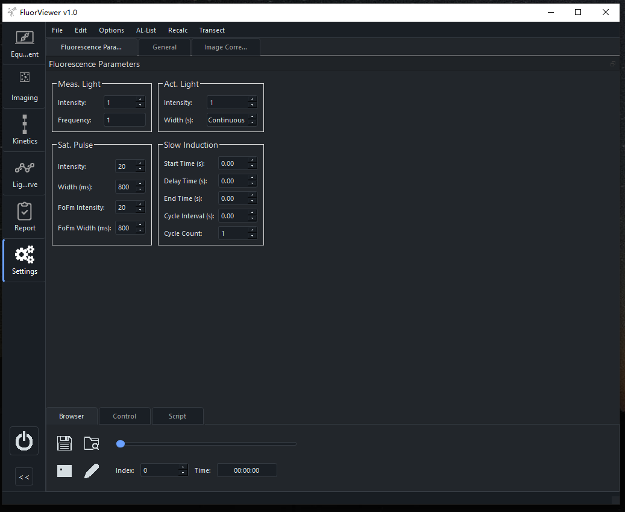This screenshot has width=625, height=512.
Task: Open the AL-List menu
Action: (146, 30)
